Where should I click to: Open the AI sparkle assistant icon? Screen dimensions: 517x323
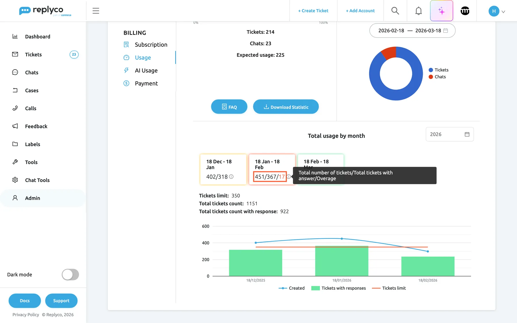(x=441, y=11)
